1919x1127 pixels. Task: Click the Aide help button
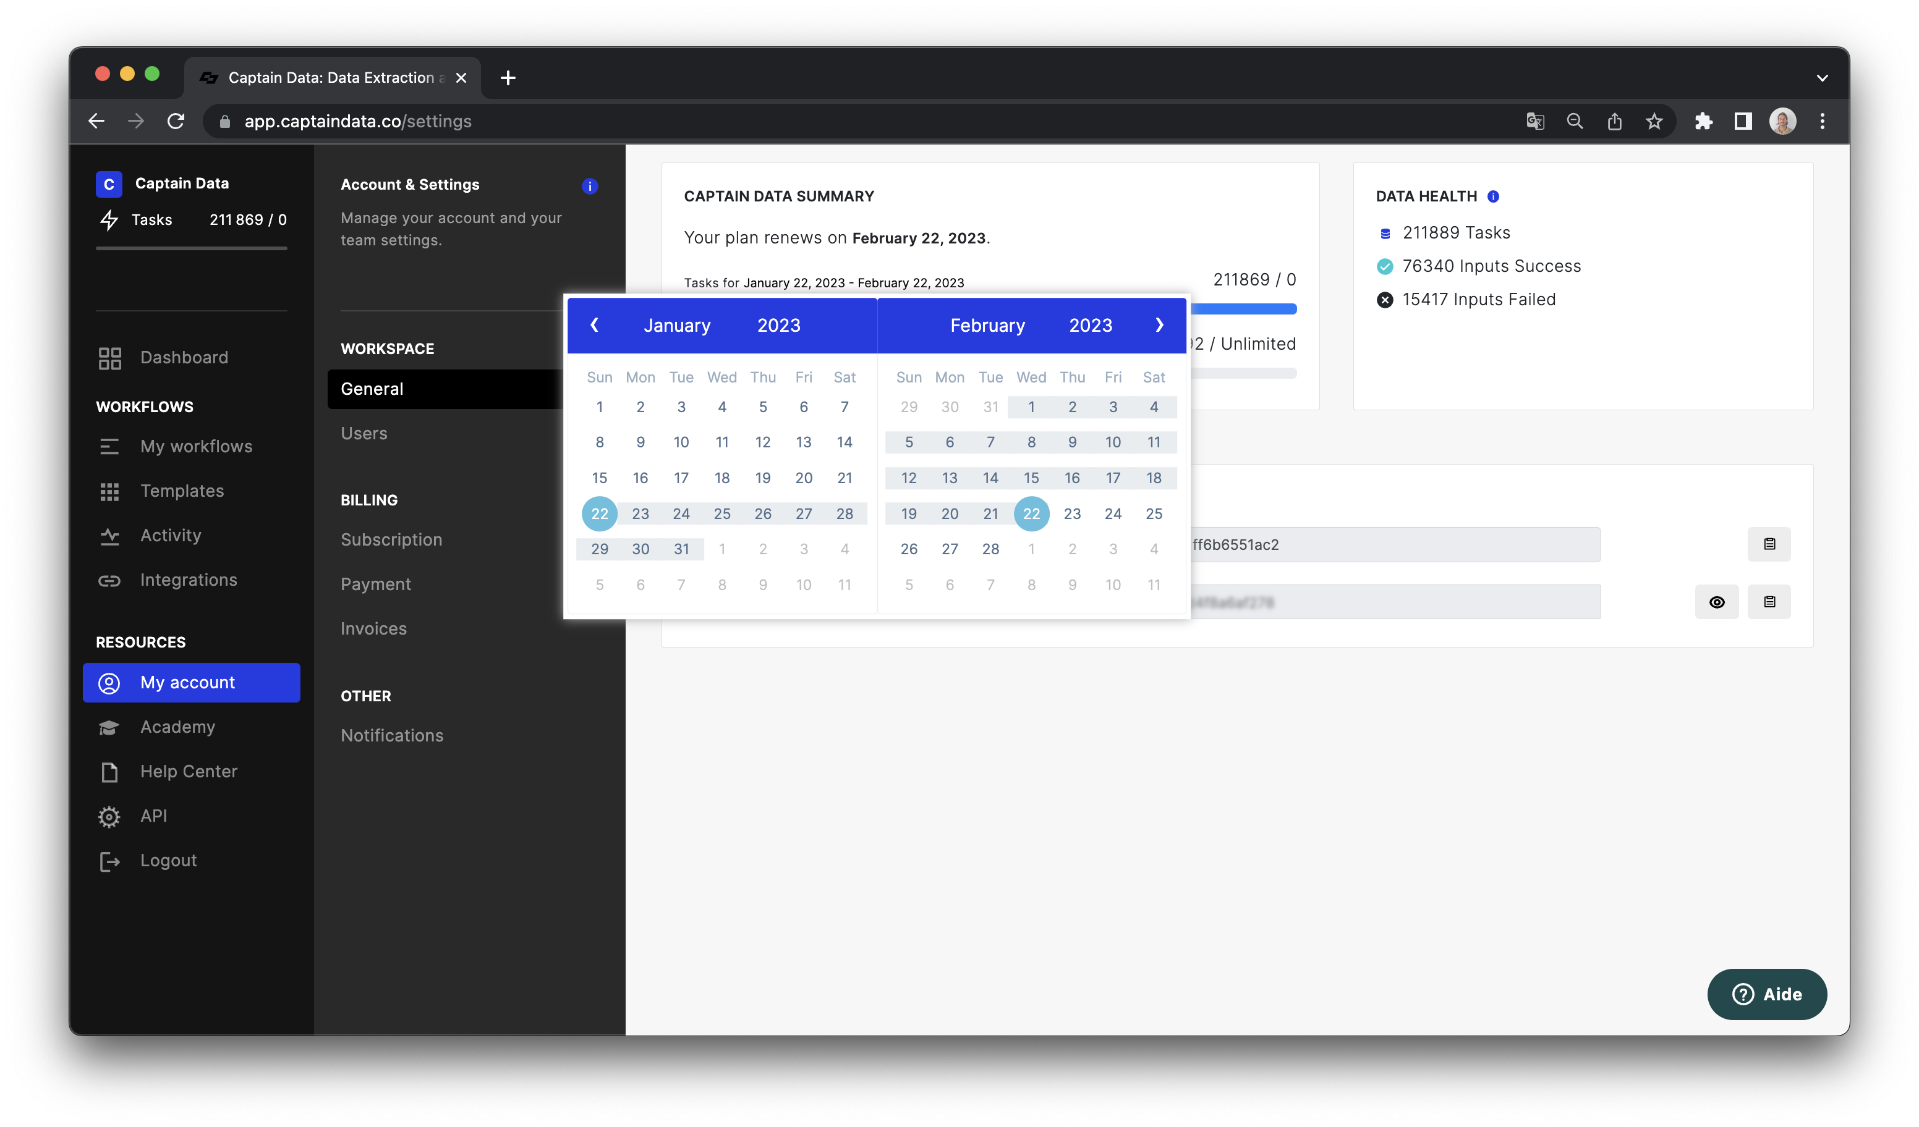pos(1767,994)
